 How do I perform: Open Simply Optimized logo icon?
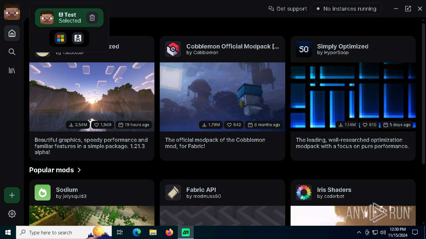click(x=304, y=49)
